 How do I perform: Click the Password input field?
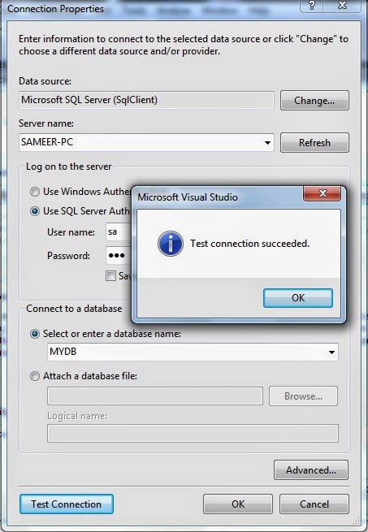point(119,256)
